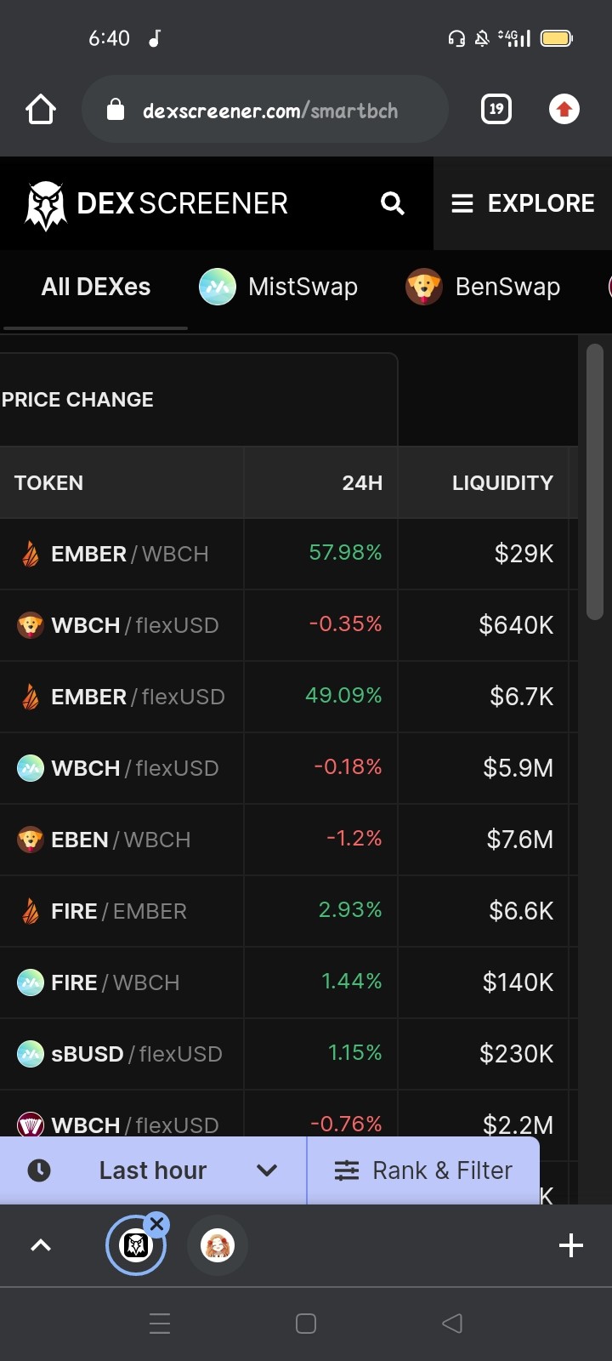612x1361 pixels.
Task: Expand the Last hour timeframe dropdown
Action: [153, 1170]
